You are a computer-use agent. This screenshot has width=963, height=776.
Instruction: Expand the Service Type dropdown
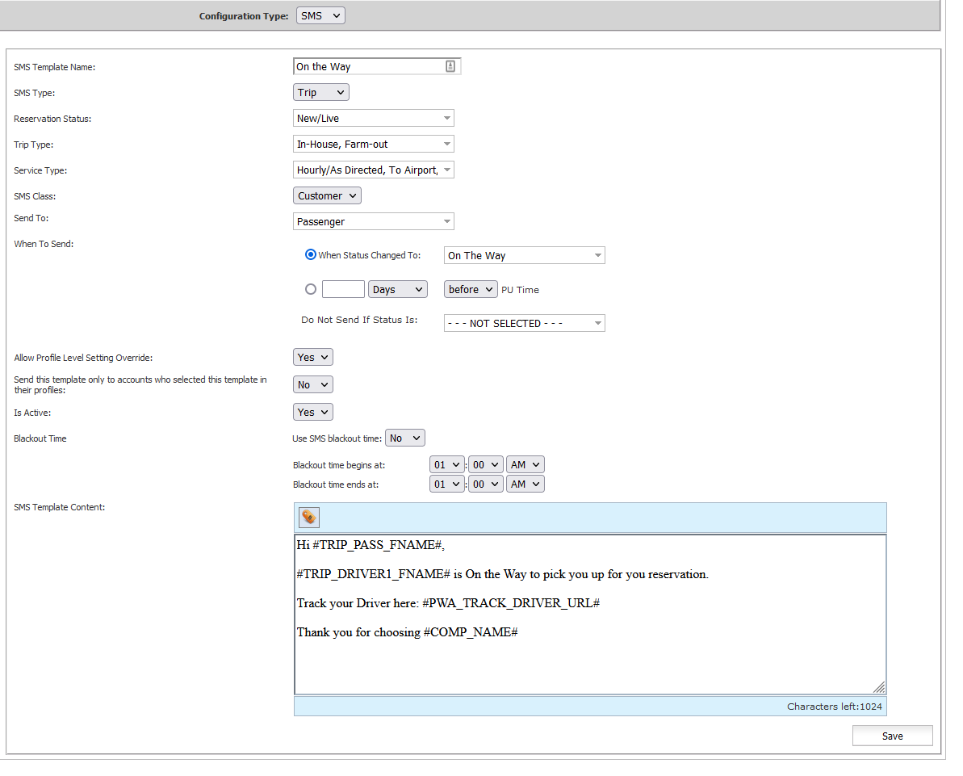point(373,170)
